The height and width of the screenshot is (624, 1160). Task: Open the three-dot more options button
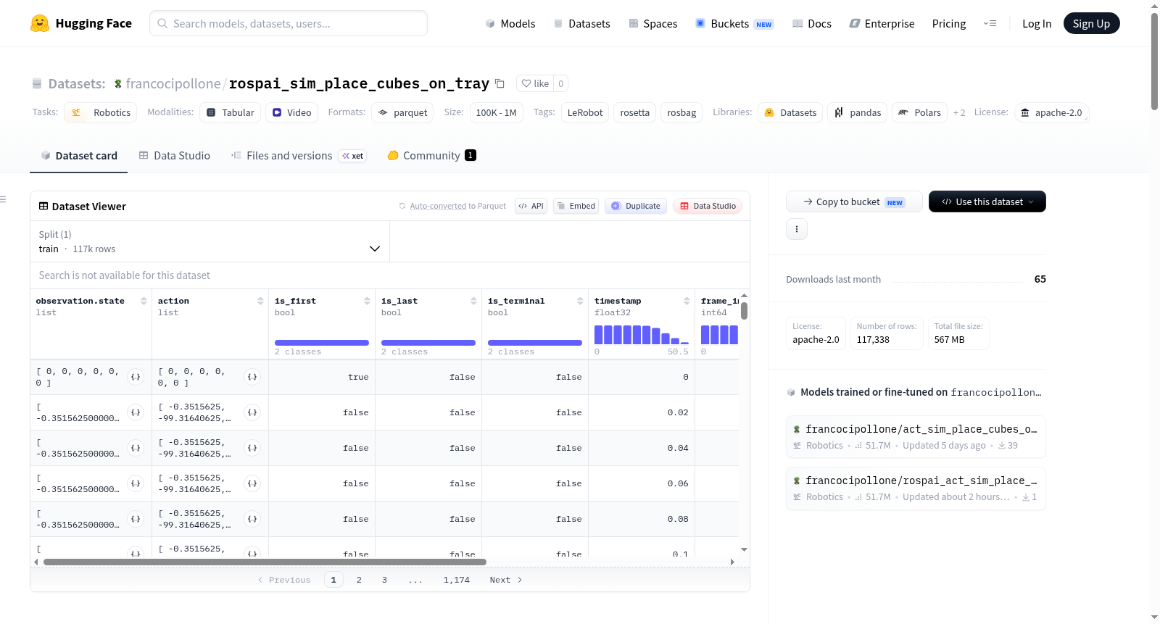[x=797, y=229]
